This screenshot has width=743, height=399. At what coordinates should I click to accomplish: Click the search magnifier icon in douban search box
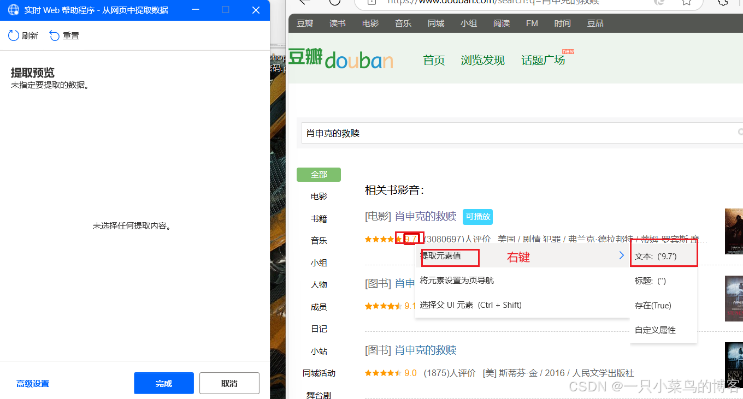click(x=740, y=132)
